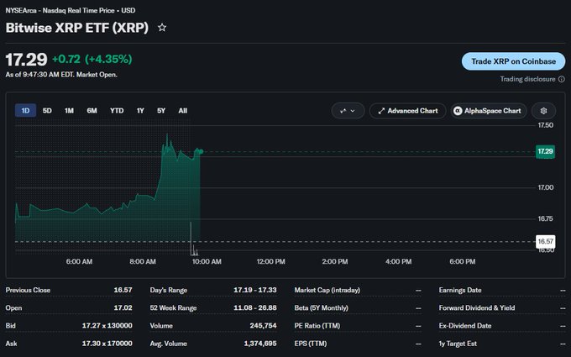The image size is (571, 357).
Task: Switch to 1M range tab
Action: click(x=69, y=110)
